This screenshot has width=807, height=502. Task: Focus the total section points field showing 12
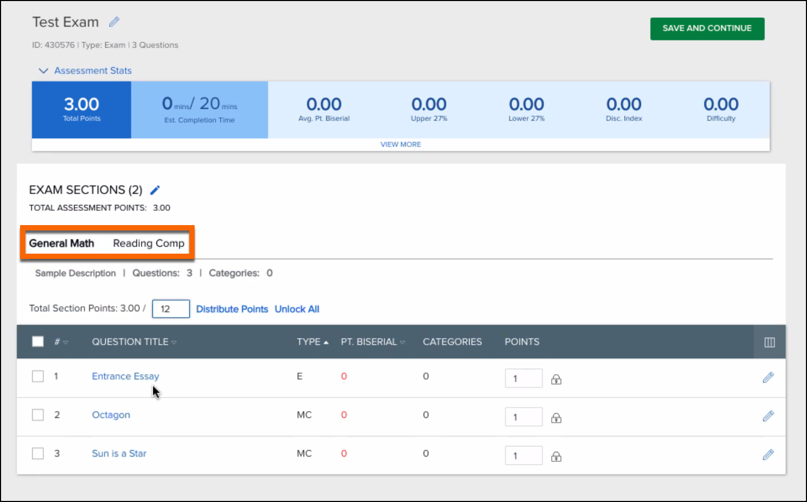point(171,309)
